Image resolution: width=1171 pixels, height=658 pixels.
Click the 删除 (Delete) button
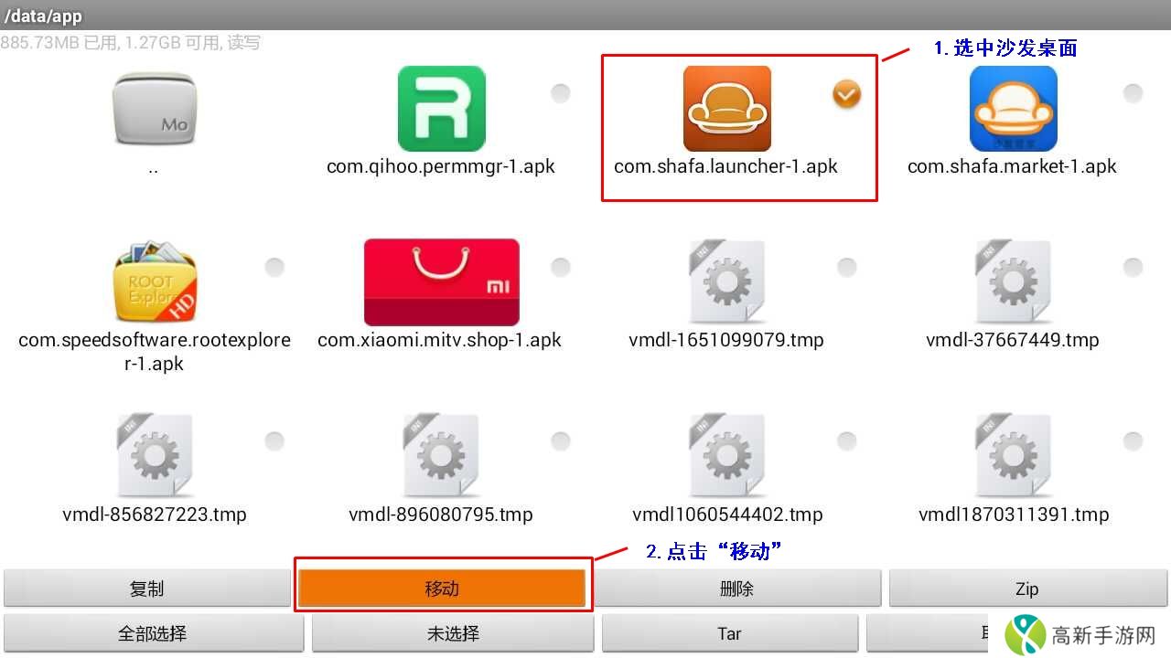[x=737, y=589]
